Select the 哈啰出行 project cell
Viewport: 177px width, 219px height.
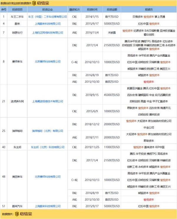coord(17,33)
